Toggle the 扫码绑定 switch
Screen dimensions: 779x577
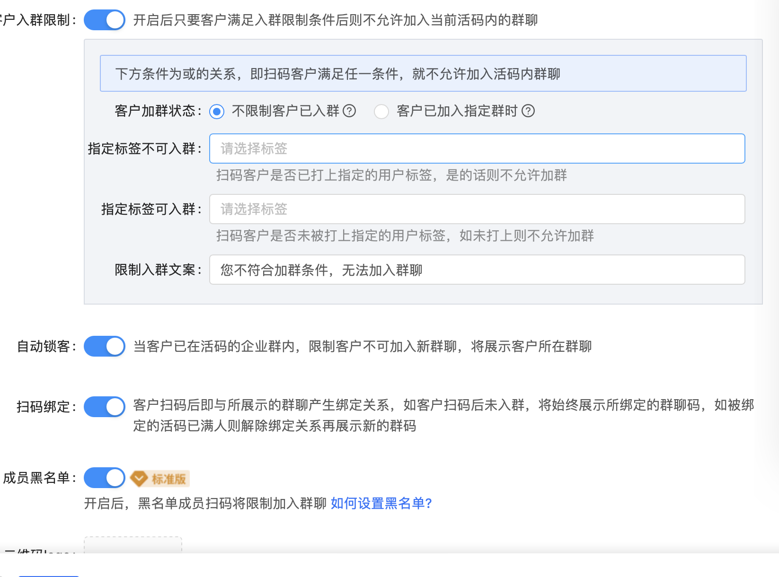point(105,407)
